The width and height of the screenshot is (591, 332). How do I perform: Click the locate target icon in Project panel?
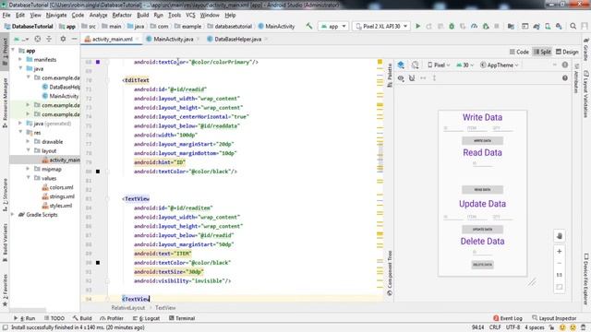pos(37,39)
